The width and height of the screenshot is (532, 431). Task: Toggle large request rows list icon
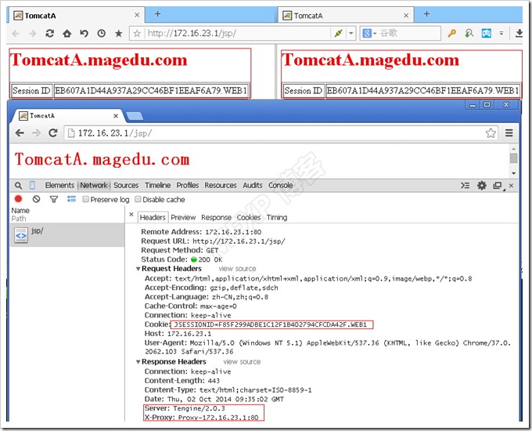click(x=71, y=199)
